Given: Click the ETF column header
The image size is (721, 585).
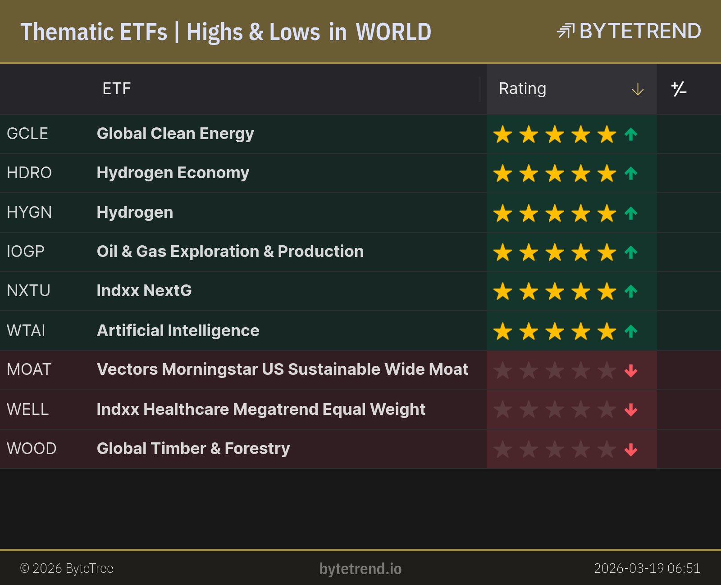Looking at the screenshot, I should (117, 89).
